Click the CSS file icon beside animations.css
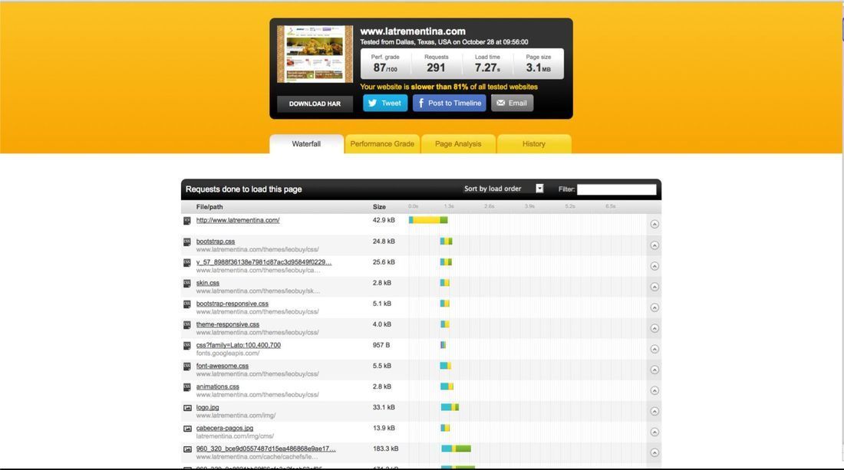This screenshot has width=844, height=470. [x=186, y=387]
